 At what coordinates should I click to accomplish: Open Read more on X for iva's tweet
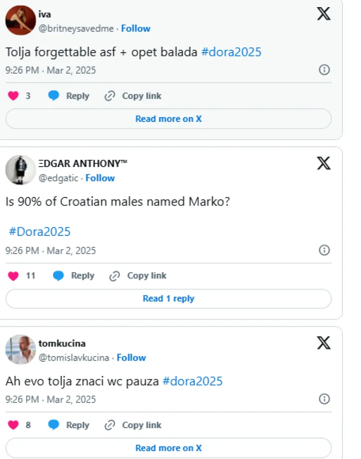coord(168,119)
